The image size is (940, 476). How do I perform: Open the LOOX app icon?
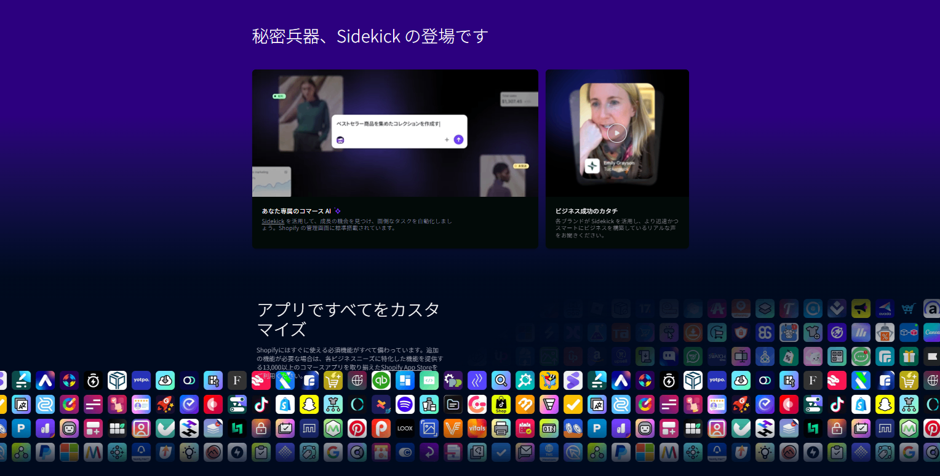(x=405, y=428)
